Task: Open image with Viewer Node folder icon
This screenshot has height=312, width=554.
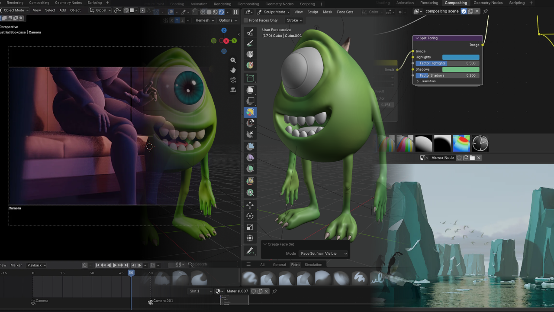Action: [472, 158]
